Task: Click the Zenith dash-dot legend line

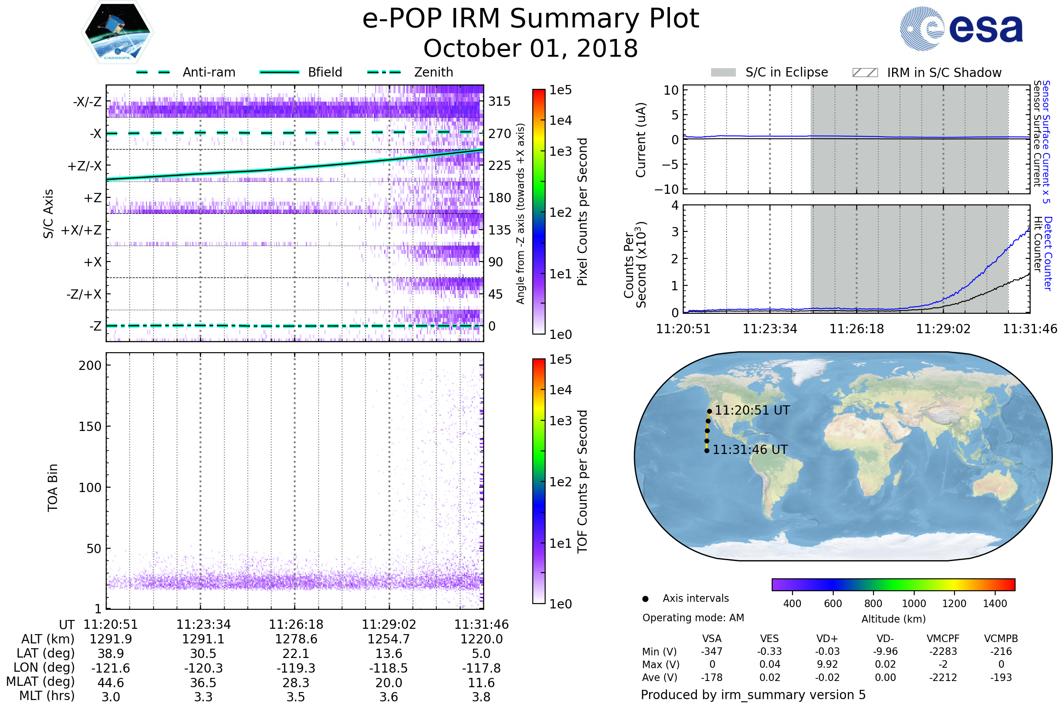Action: pos(384,72)
